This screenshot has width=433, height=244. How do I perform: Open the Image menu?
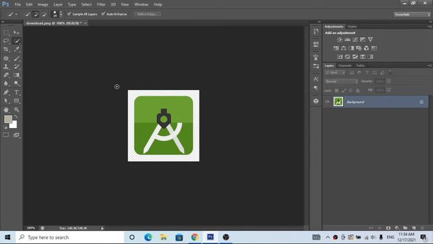point(43,5)
